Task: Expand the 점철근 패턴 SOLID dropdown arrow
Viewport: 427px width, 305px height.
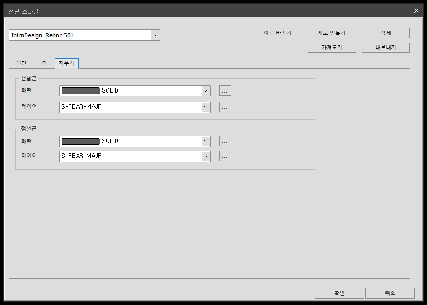Action: [205, 141]
